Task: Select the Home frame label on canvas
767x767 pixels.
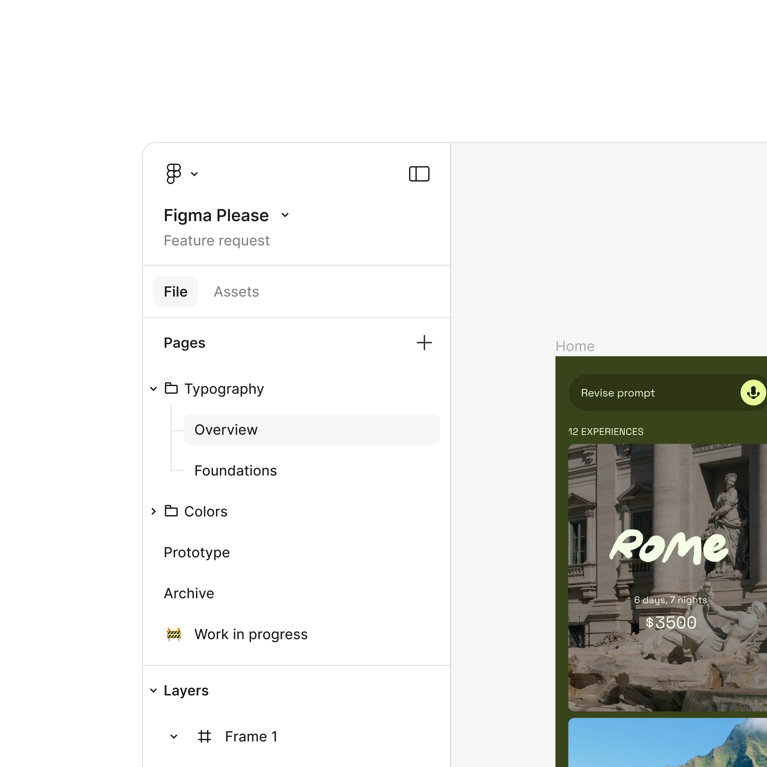Action: 575,346
